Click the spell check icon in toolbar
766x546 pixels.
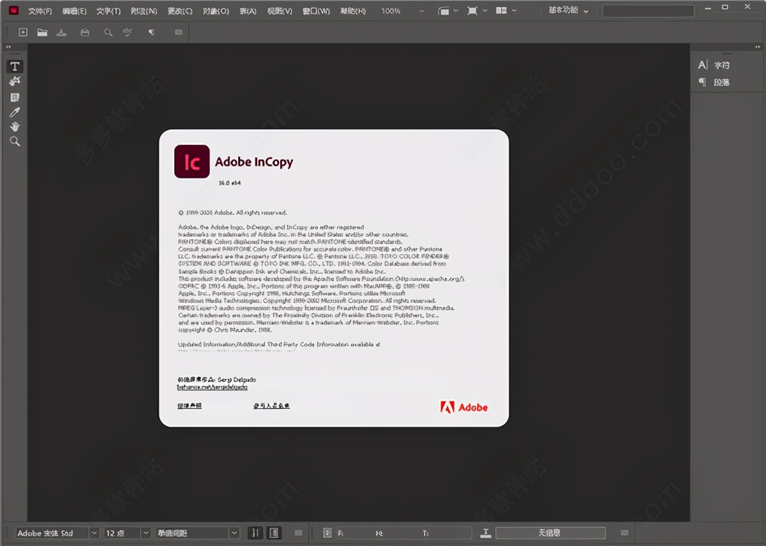coord(127,32)
